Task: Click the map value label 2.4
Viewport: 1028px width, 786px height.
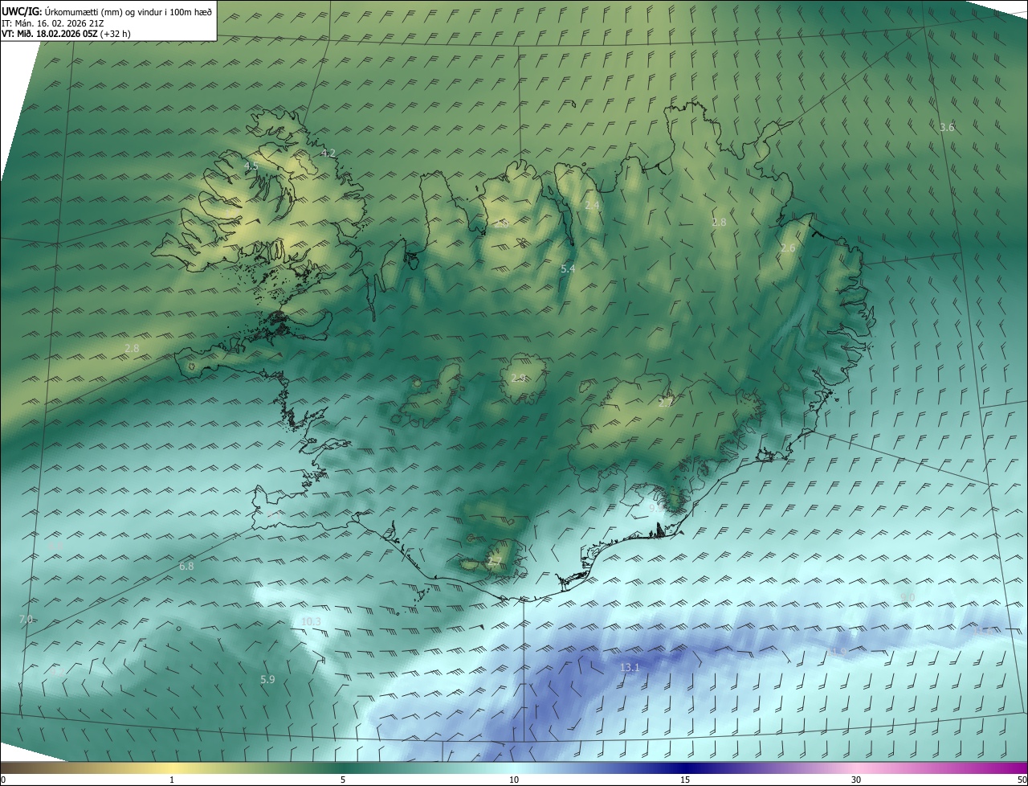Action: (592, 206)
